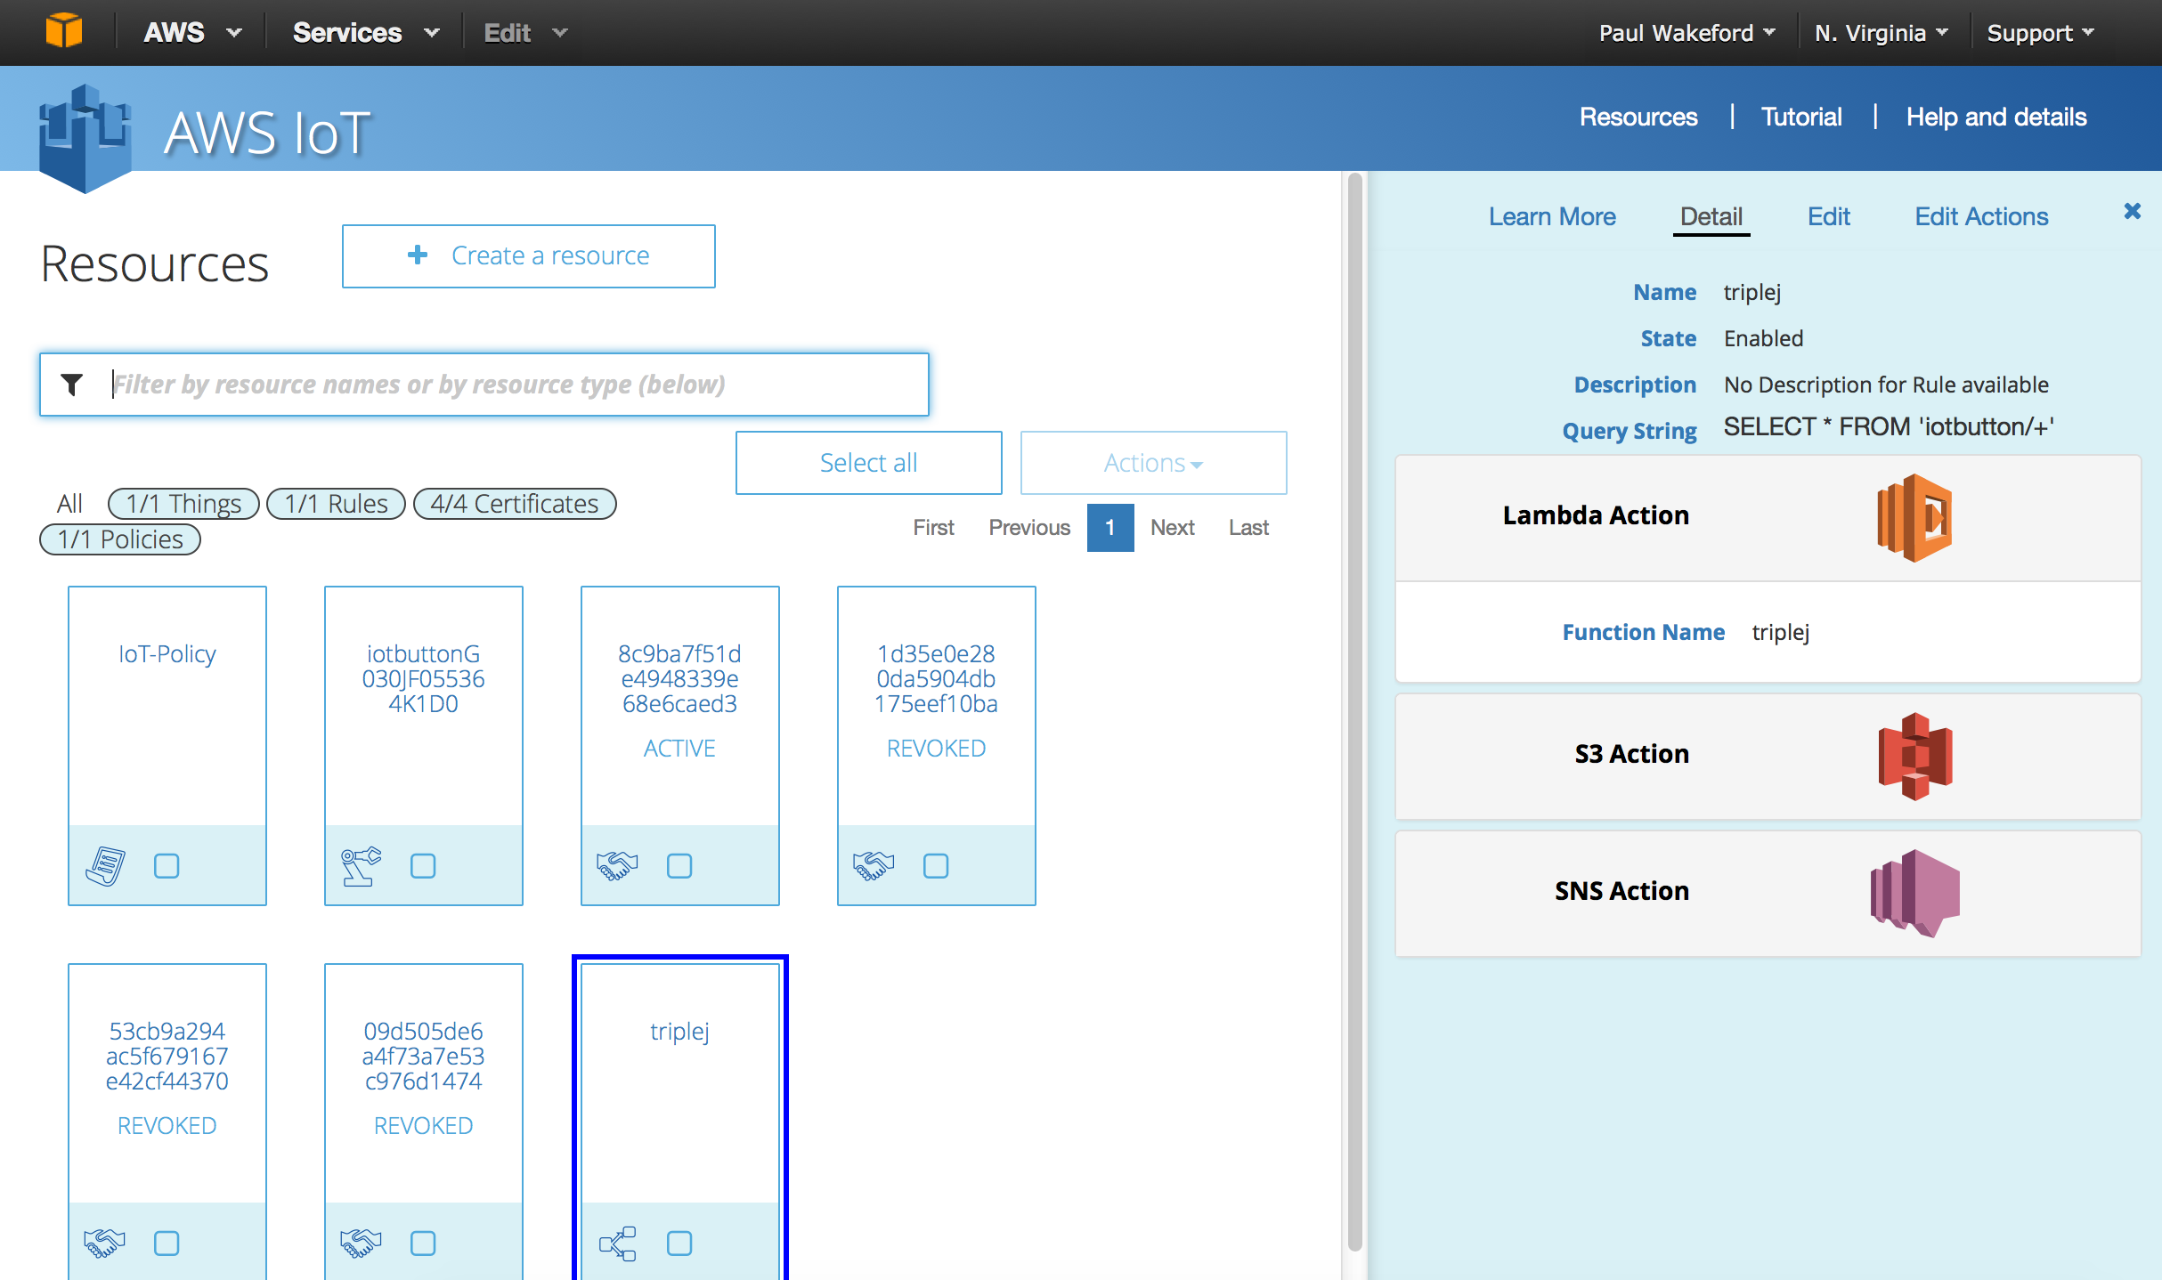This screenshot has width=2162, height=1280.
Task: Click the plus icon in Create a resource
Action: (417, 255)
